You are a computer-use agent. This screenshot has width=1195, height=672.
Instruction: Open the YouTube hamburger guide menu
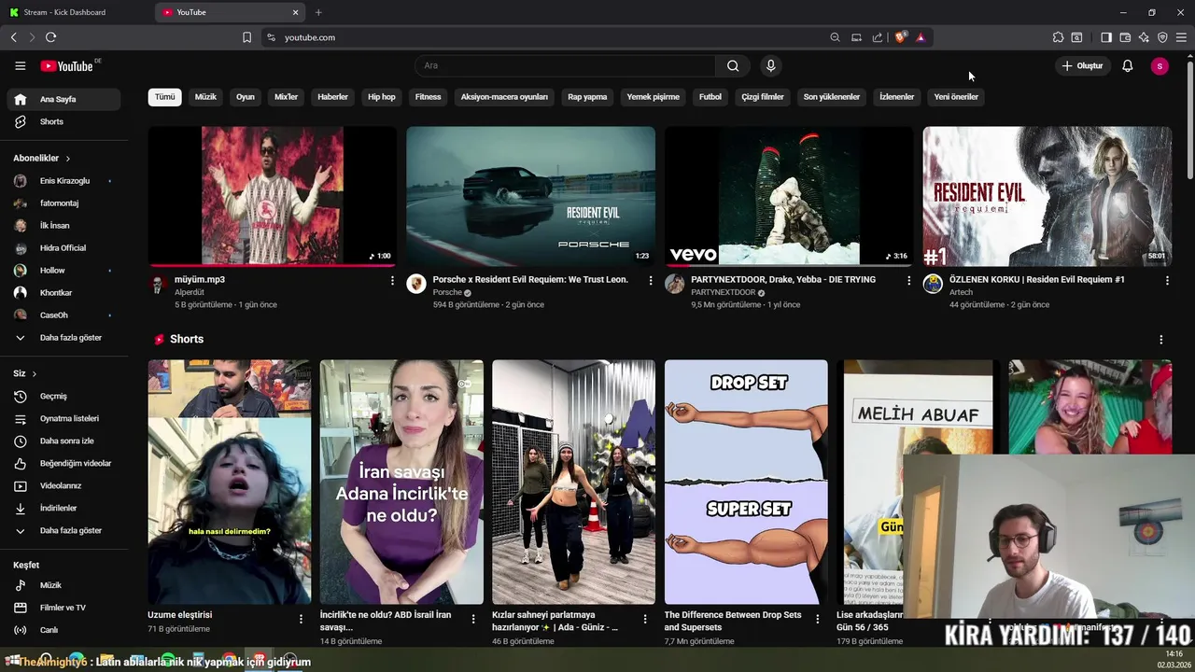pyautogui.click(x=20, y=66)
